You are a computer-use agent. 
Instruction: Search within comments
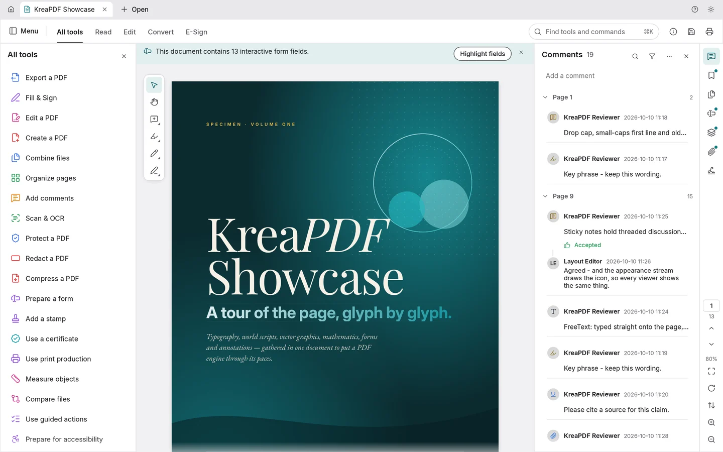(x=635, y=56)
